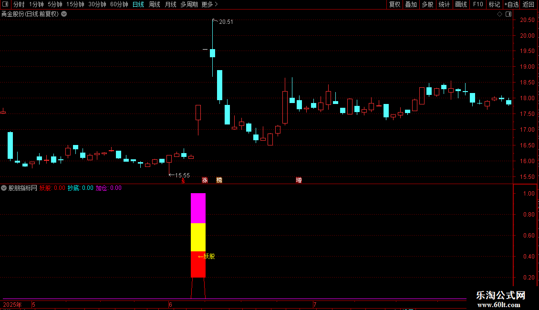The image size is (539, 310).
Task: Click the 增 event marker icon
Action: [299, 180]
